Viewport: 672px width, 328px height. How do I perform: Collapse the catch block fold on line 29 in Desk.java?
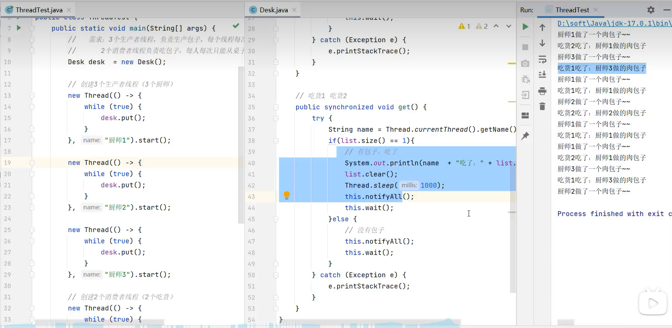coord(276,40)
